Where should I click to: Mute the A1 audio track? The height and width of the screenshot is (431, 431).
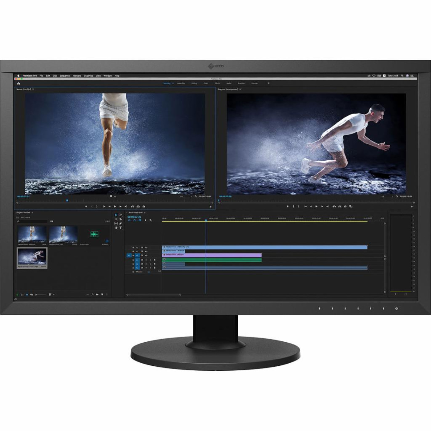(x=146, y=260)
